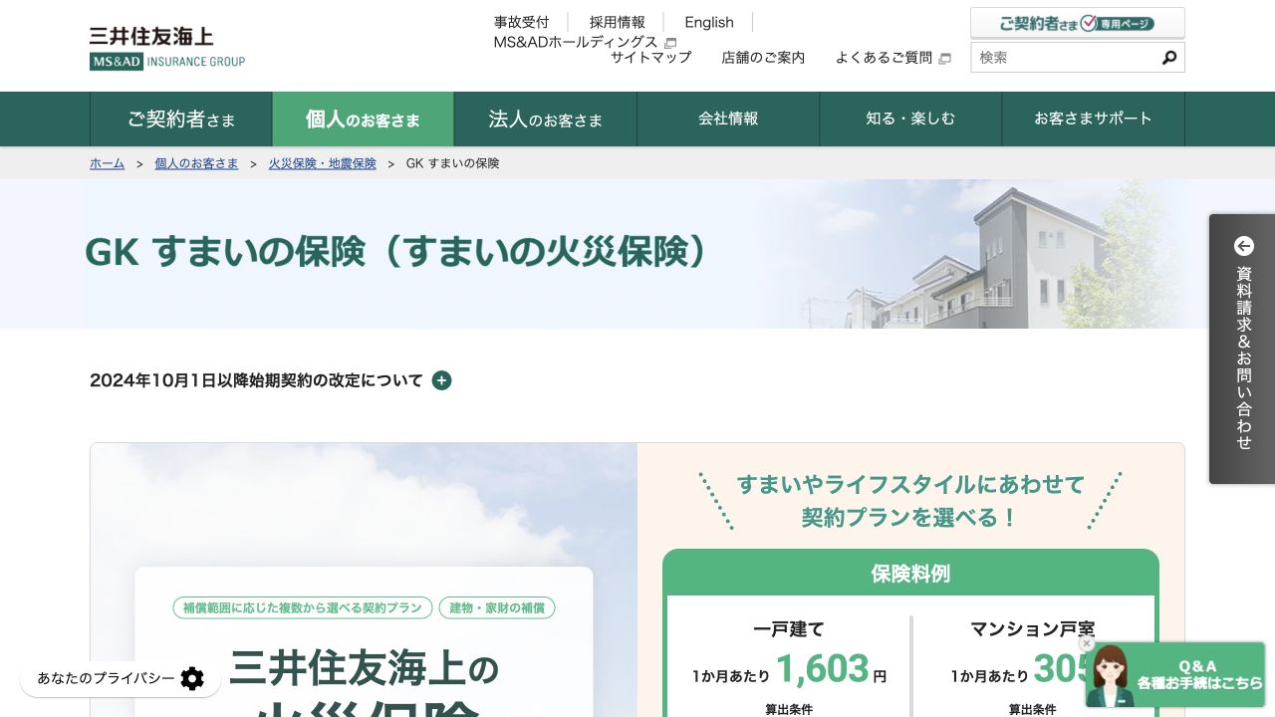Open the お客さまサポート menu tab

pos(1094,119)
